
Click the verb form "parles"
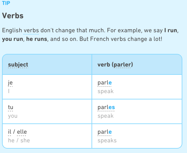pyautogui.click(x=106, y=107)
